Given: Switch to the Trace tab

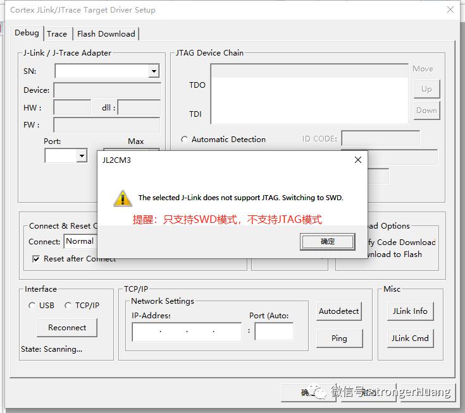Looking at the screenshot, I should (x=57, y=34).
